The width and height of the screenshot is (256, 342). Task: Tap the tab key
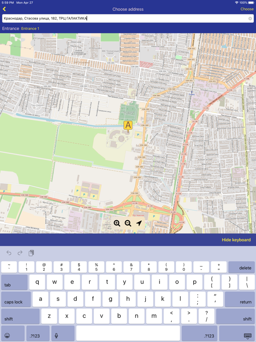(x=14, y=282)
